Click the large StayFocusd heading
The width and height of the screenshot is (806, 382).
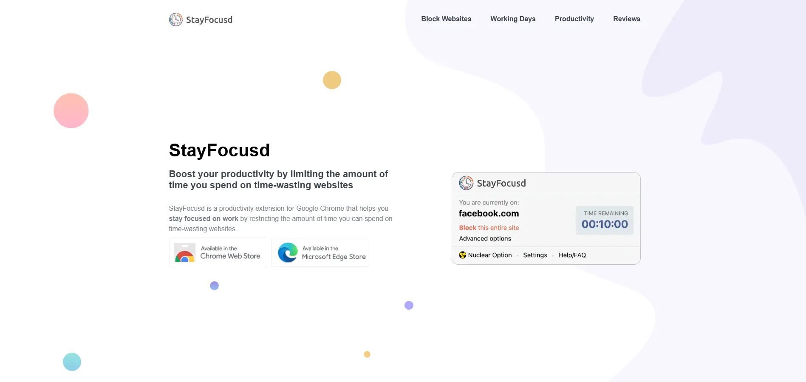[219, 150]
